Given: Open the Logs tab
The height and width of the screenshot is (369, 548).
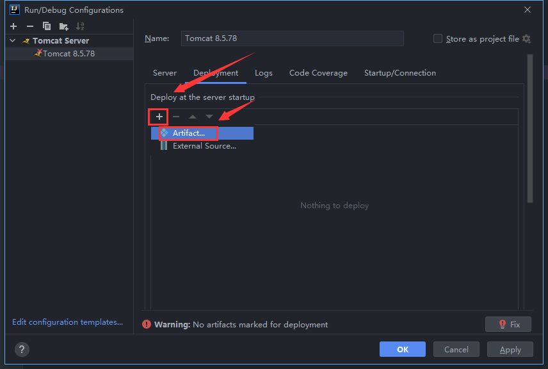Looking at the screenshot, I should (264, 73).
